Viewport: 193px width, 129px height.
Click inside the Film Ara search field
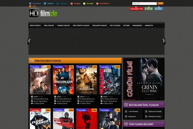pos(144,4)
